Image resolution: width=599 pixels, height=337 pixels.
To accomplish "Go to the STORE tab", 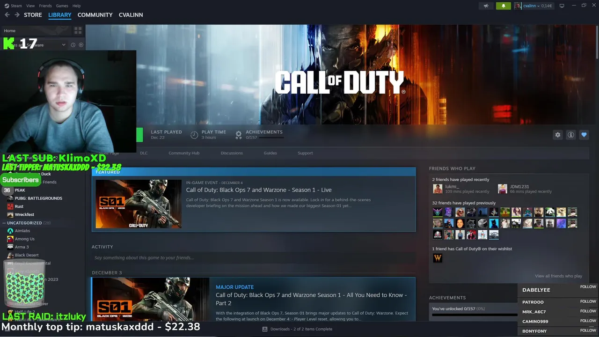I will (33, 15).
